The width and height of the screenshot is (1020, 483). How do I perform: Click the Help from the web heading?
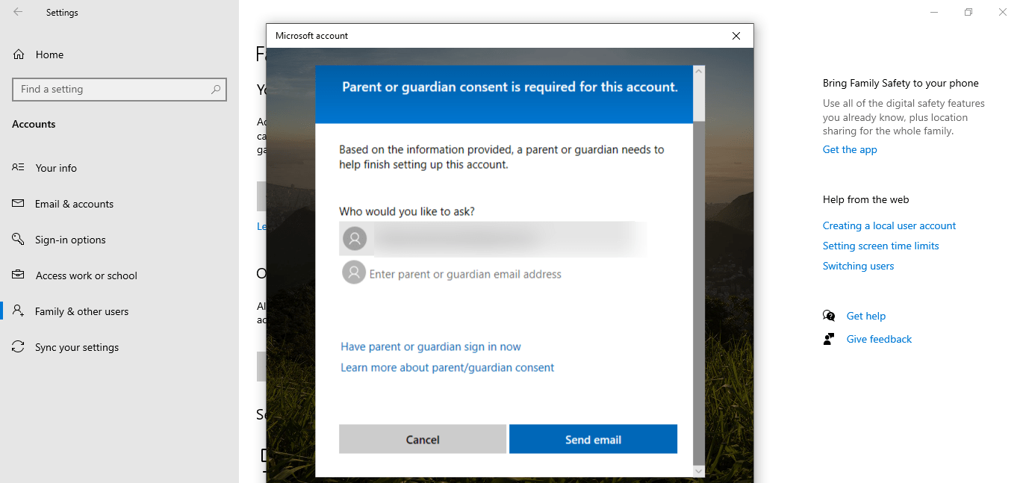click(866, 199)
